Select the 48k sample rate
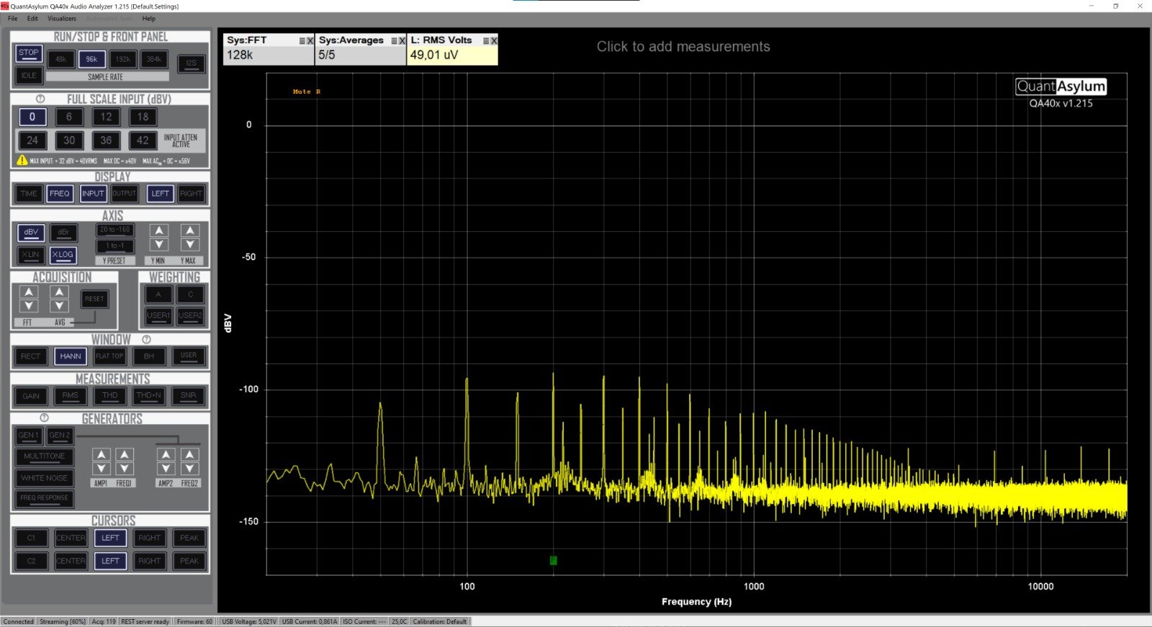The width and height of the screenshot is (1152, 627). (x=60, y=59)
